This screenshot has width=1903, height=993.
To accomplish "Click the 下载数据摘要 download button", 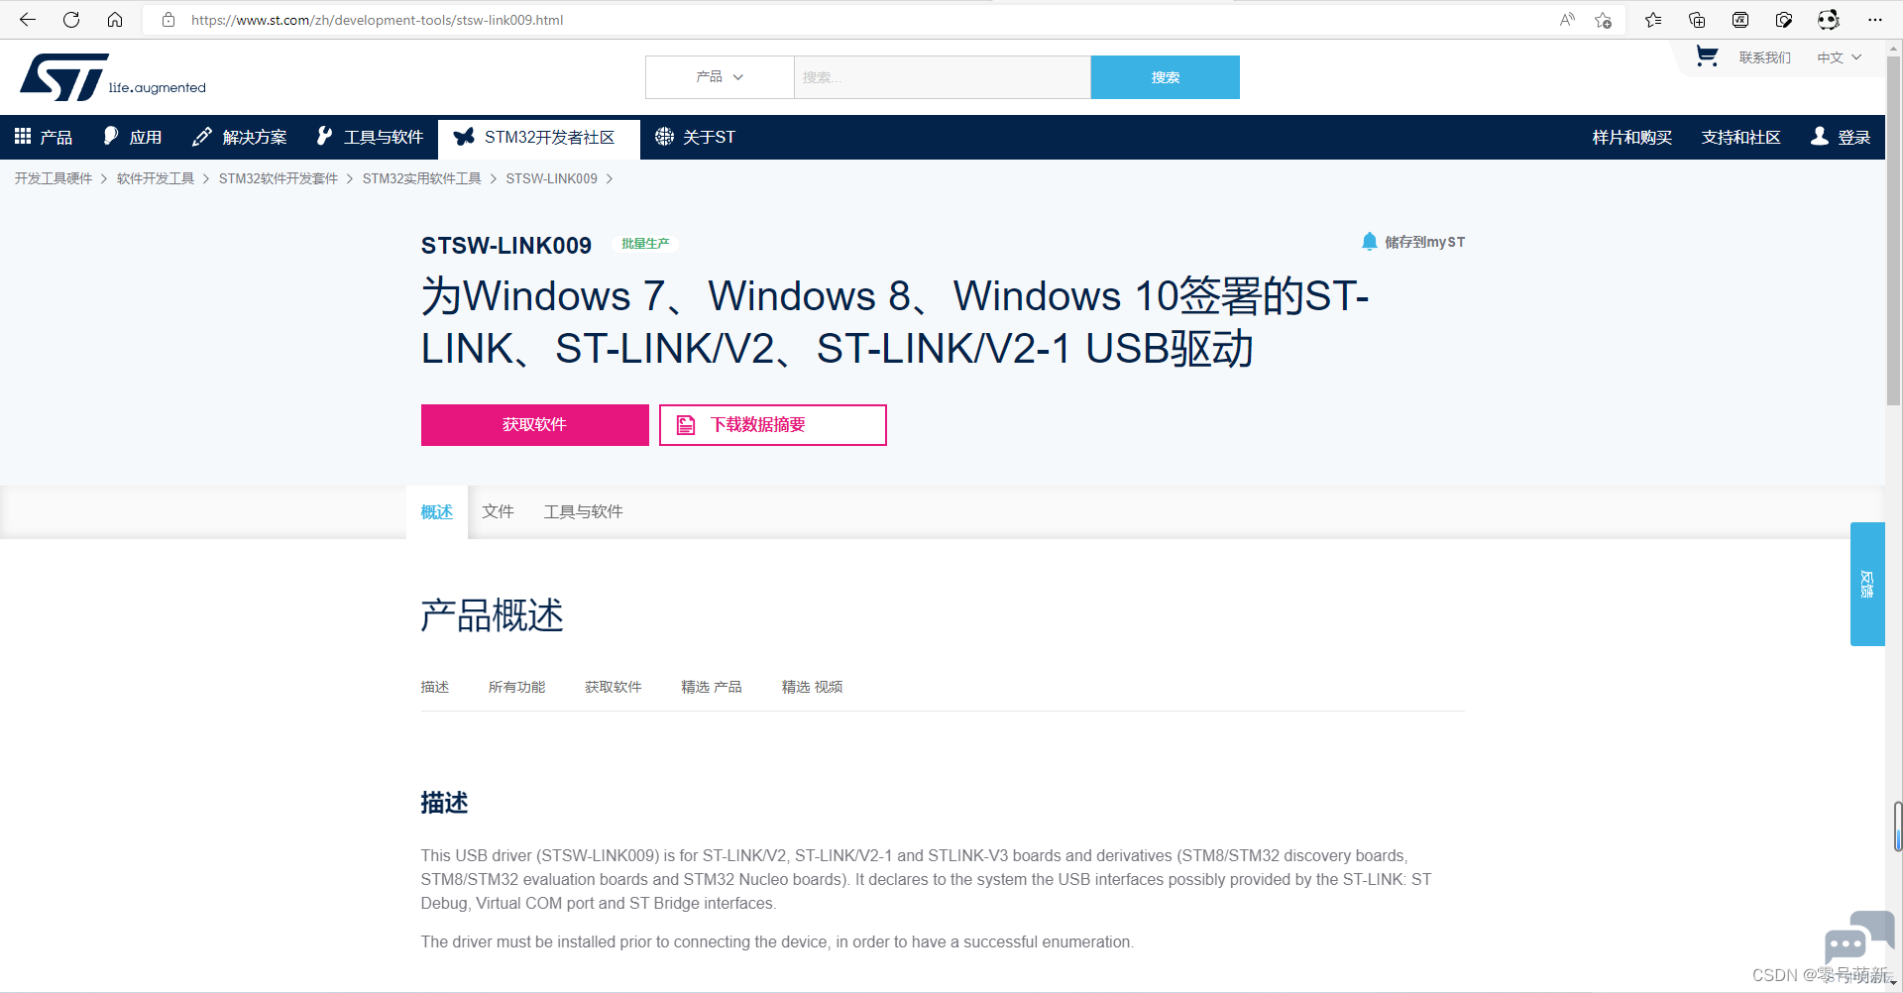I will coord(773,425).
